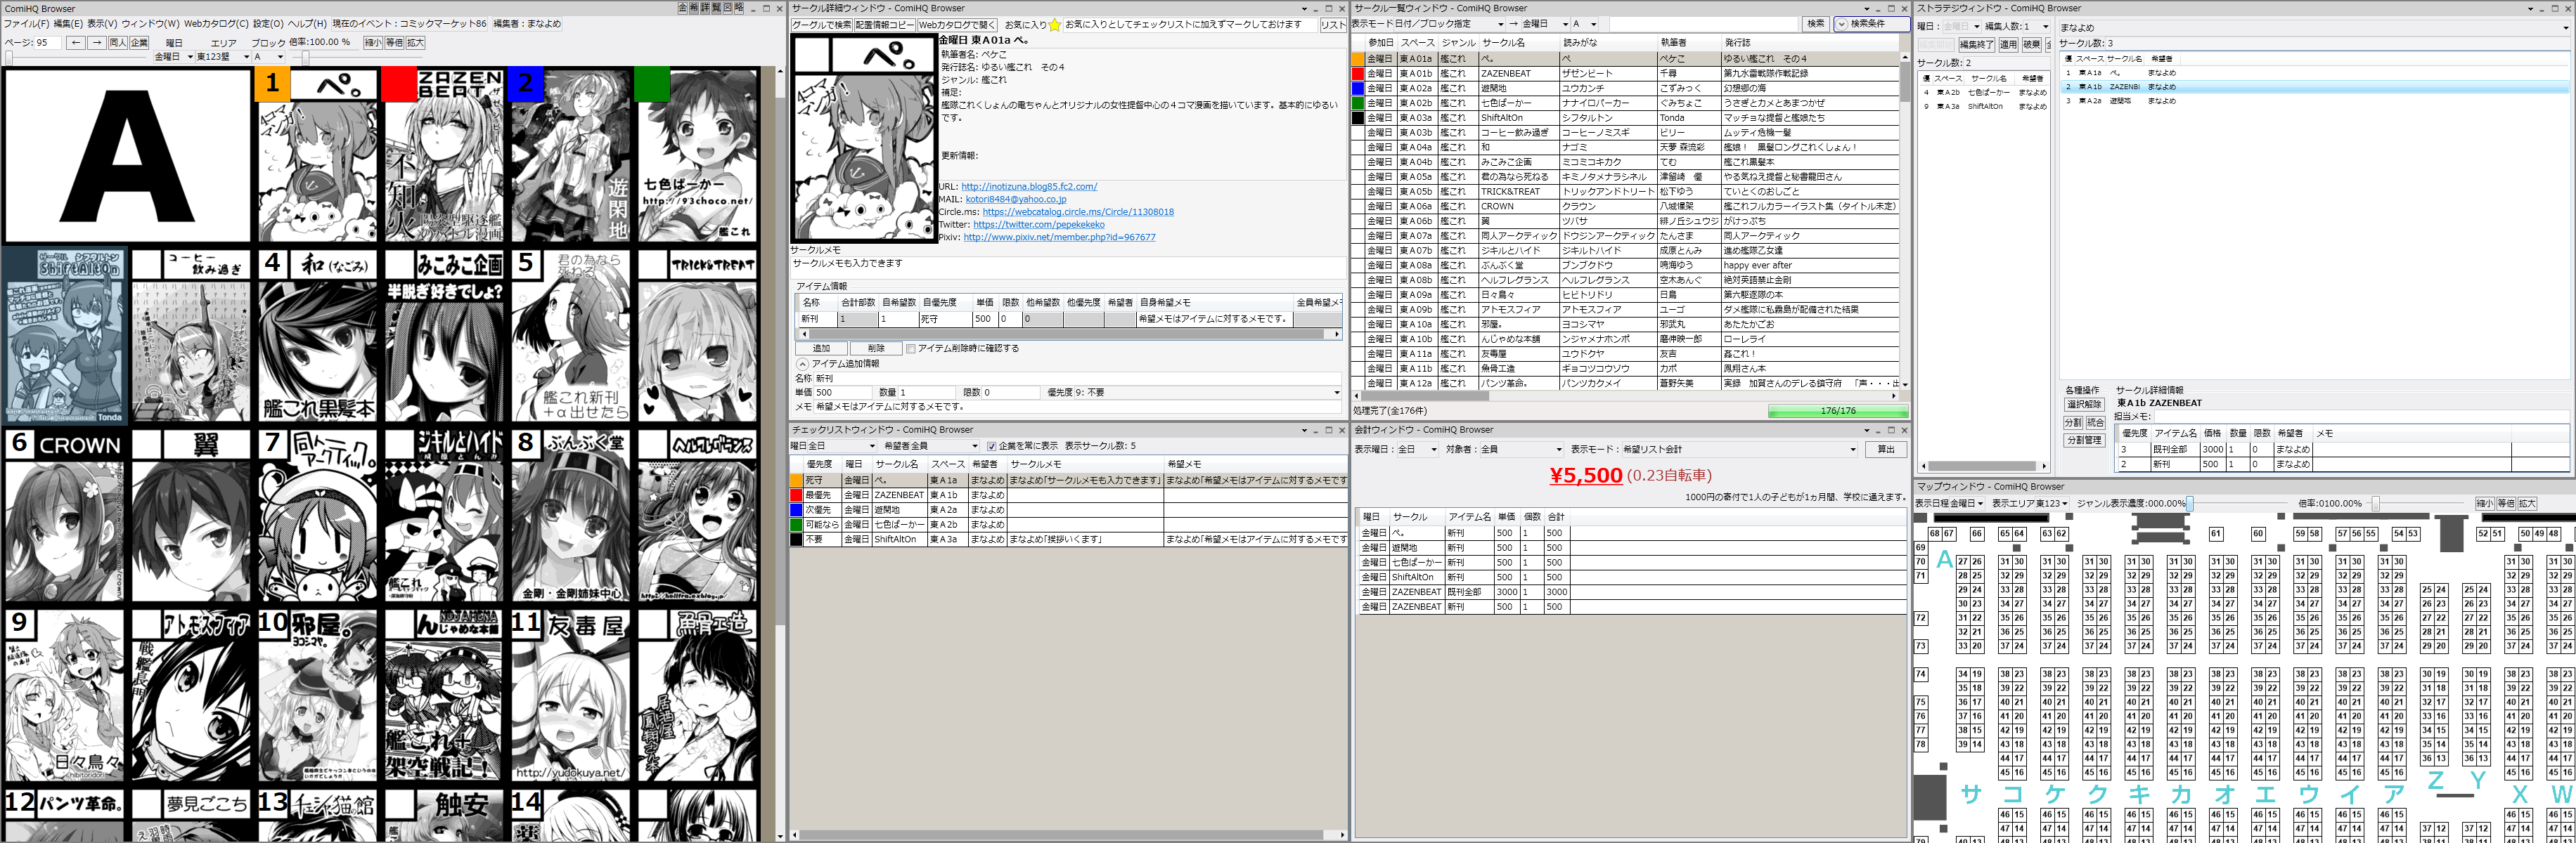This screenshot has height=843, width=2576.
Task: Click 算出 button in accounting window
Action: pos(1886,450)
